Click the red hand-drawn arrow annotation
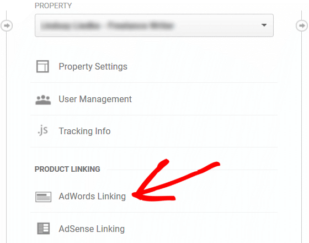Image resolution: width=309 pixels, height=243 pixels. tap(175, 181)
